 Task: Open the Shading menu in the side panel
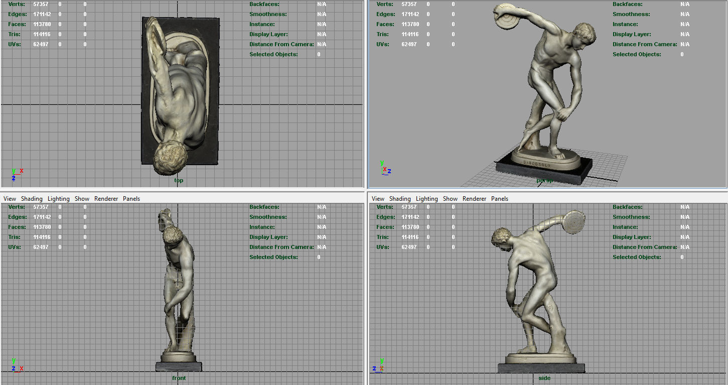click(x=400, y=199)
